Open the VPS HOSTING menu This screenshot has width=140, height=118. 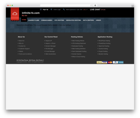pos(59,20)
